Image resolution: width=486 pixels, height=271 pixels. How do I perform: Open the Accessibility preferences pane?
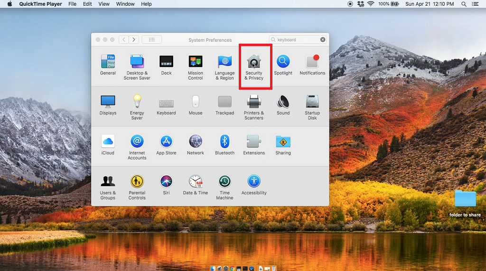[x=254, y=185]
